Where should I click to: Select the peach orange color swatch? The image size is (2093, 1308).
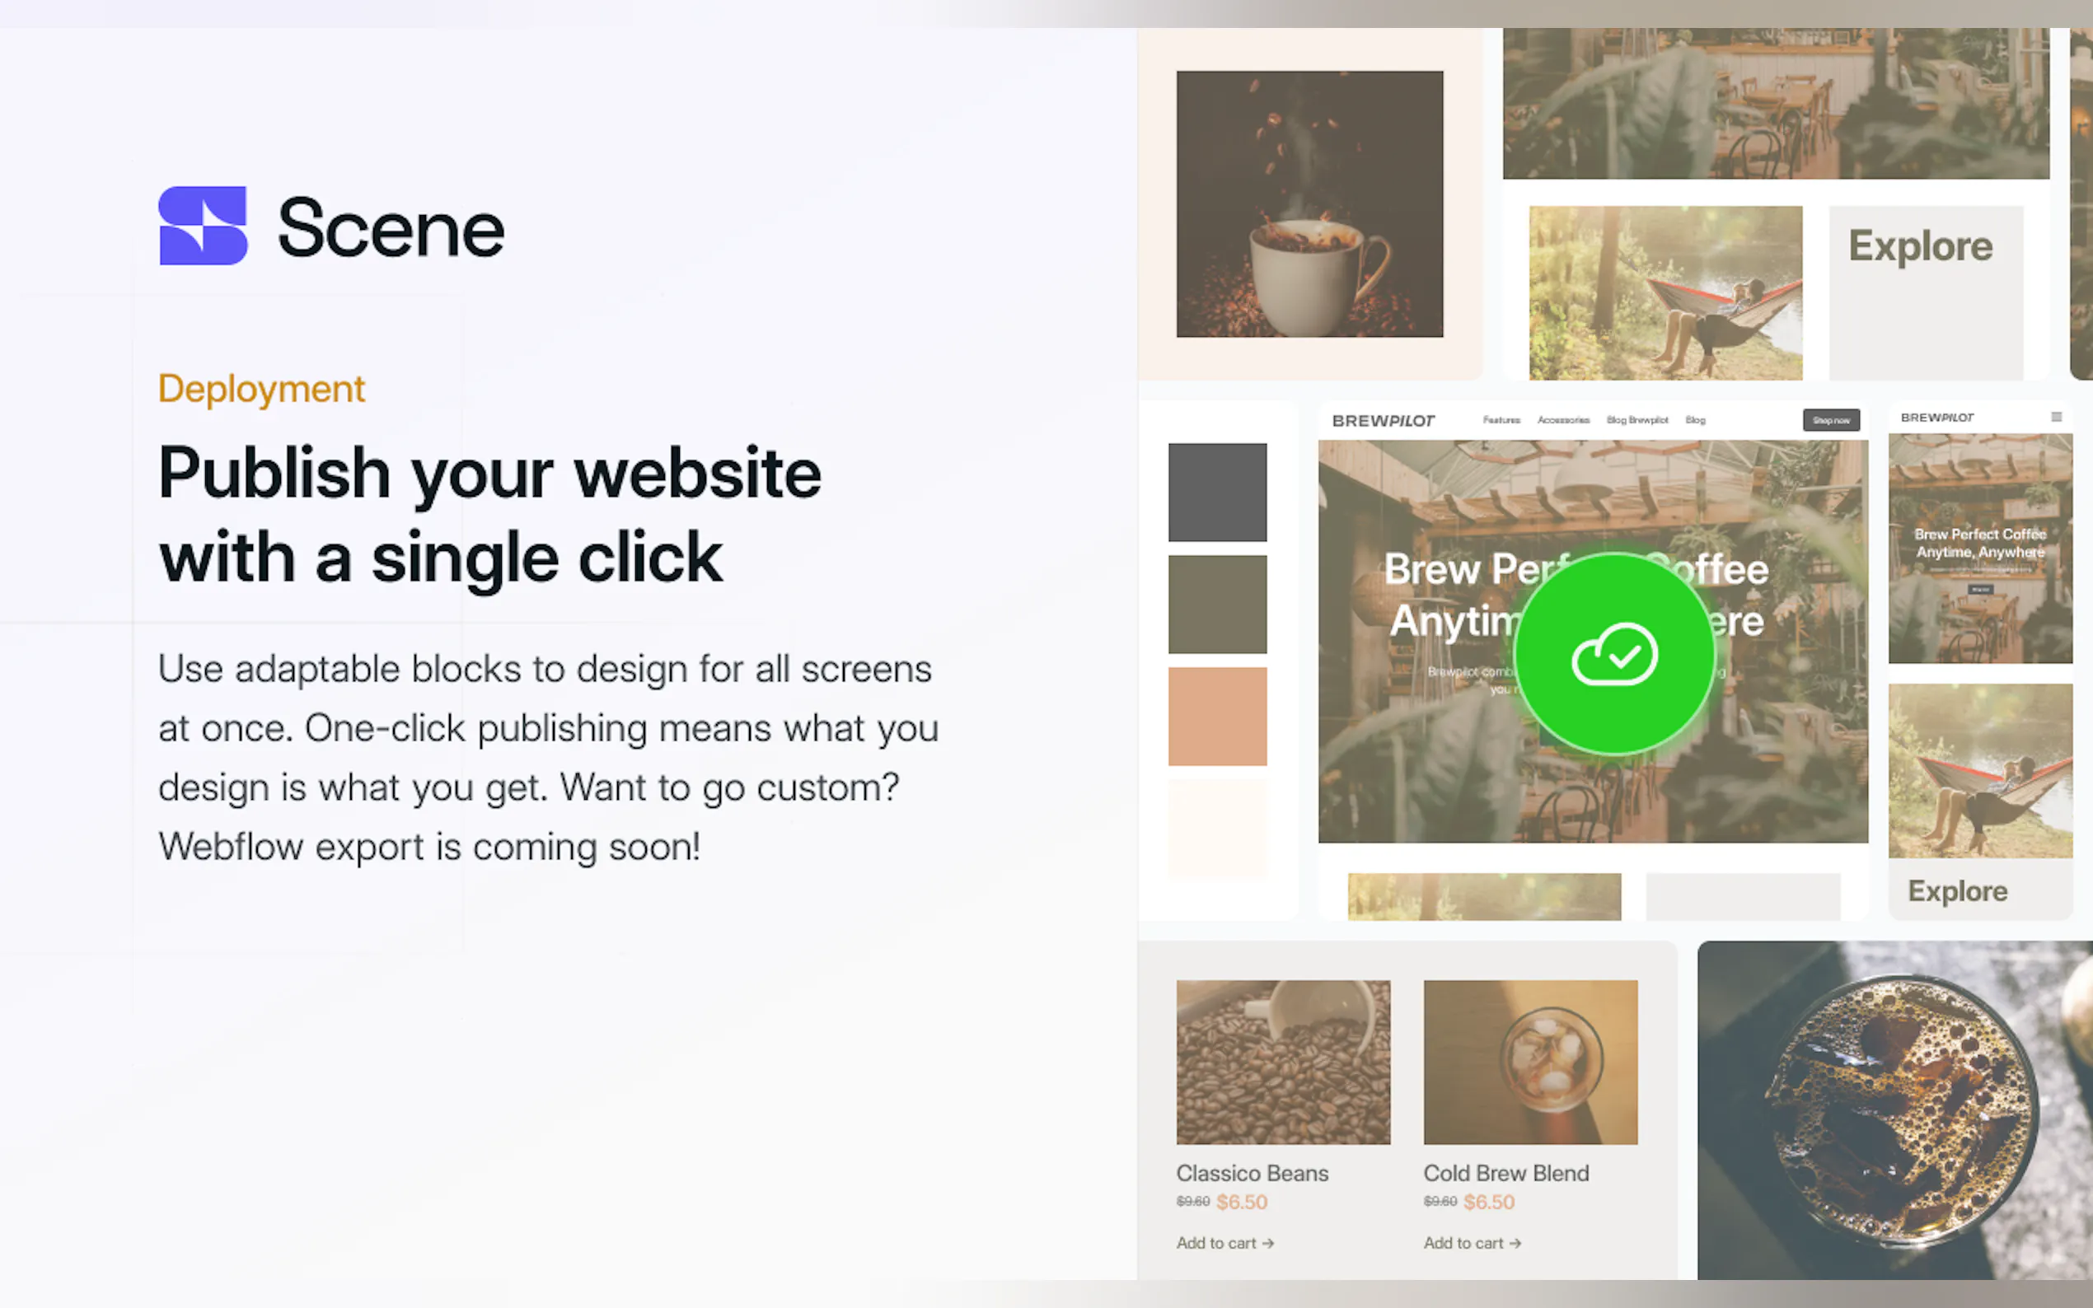pos(1217,717)
